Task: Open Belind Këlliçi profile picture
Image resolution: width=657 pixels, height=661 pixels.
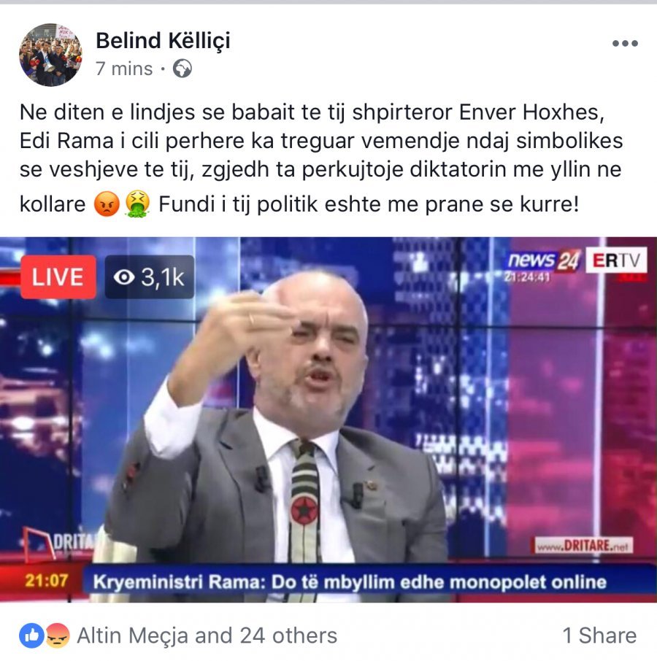Action: [50, 55]
